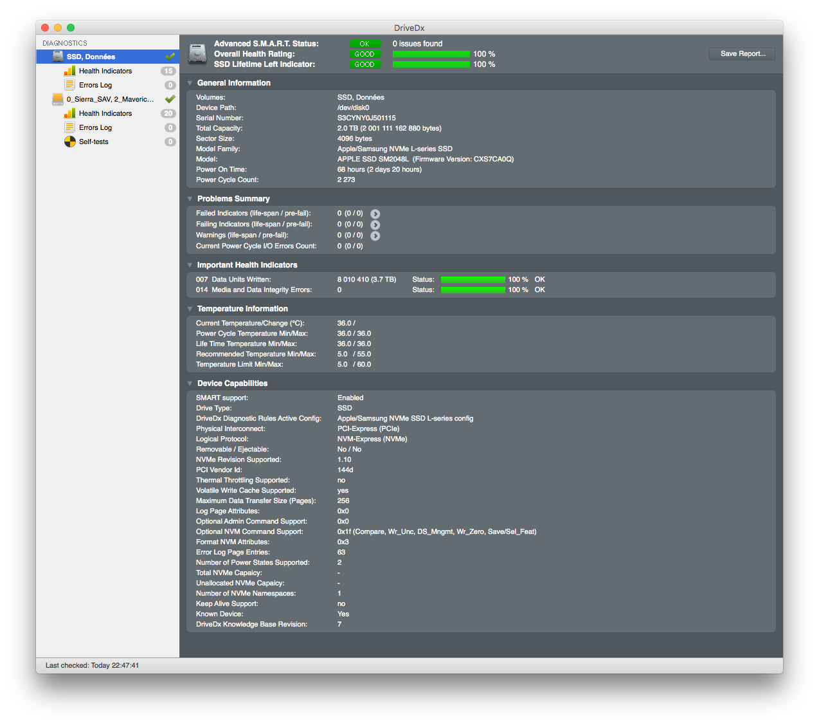Click the Temperature Limit value 5.0 / 60.0
The image size is (819, 725).
tap(354, 364)
